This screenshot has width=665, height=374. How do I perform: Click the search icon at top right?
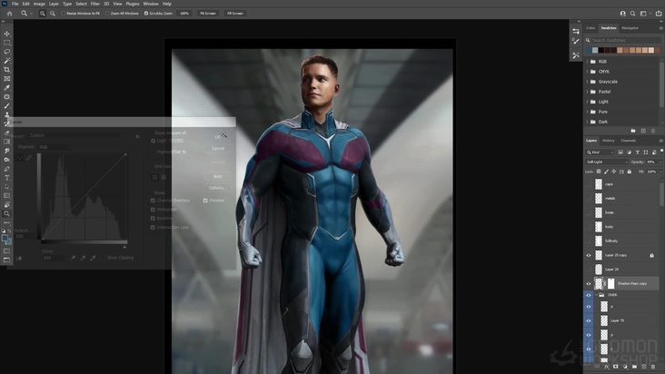tap(632, 13)
